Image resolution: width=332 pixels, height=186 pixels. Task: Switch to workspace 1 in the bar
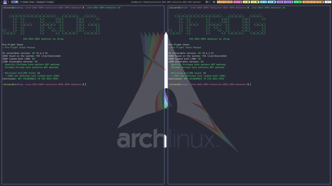pyautogui.click(x=2, y=2)
